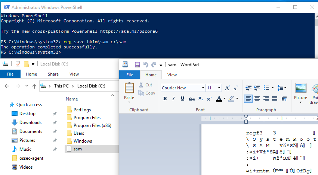Screen dimensions: 318x175
Task: Open File Explorer File menu
Action: click(x=10, y=74)
